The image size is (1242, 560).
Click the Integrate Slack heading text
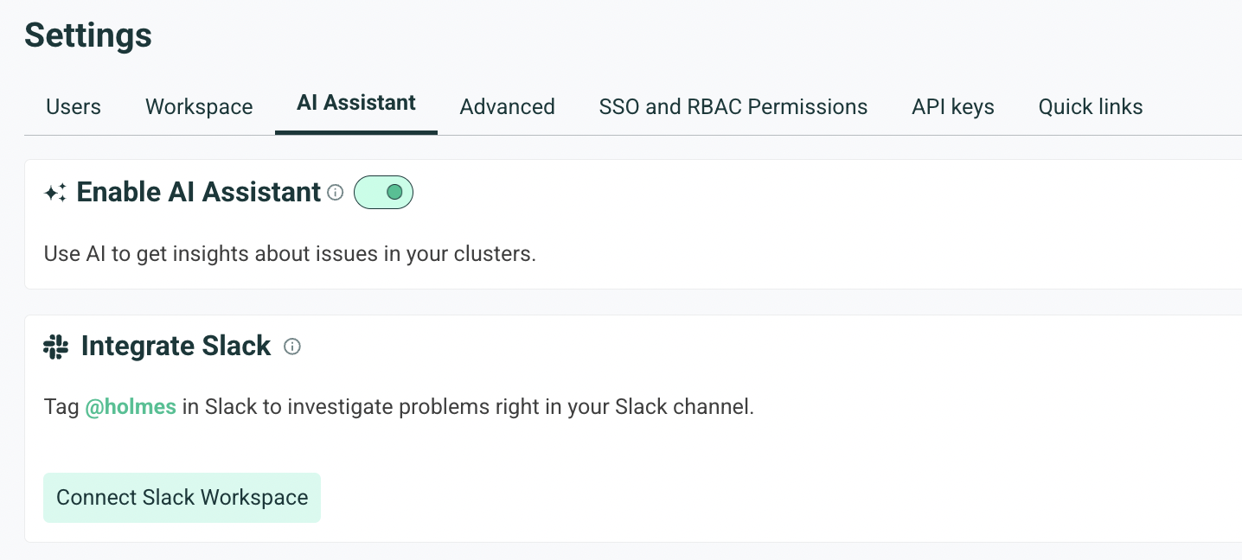click(x=176, y=347)
